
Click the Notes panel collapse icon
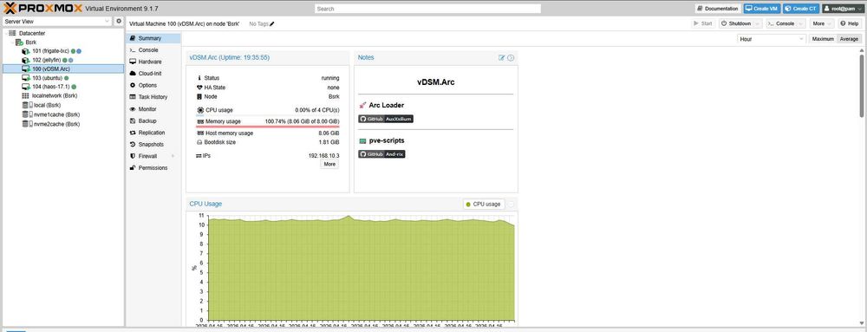pos(511,57)
